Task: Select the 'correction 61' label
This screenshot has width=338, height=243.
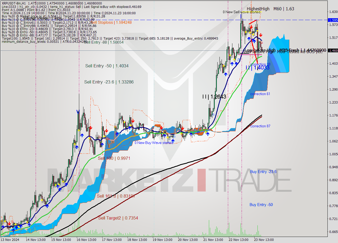Action: tap(260, 94)
